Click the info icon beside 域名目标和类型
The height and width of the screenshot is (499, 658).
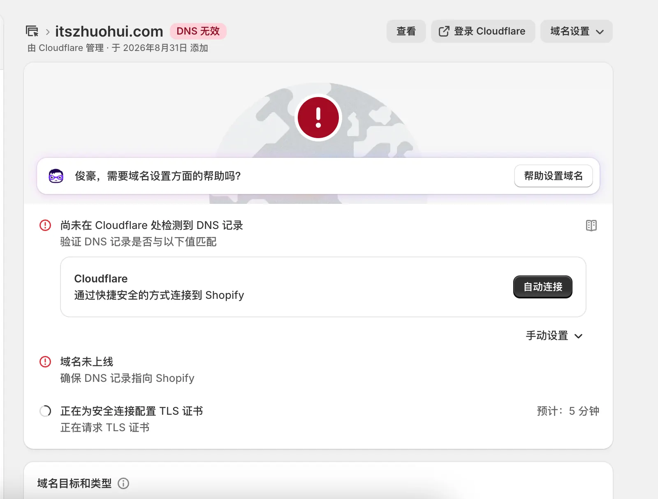click(x=123, y=483)
